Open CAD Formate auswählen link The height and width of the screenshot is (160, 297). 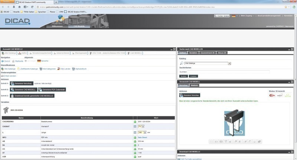point(190,159)
